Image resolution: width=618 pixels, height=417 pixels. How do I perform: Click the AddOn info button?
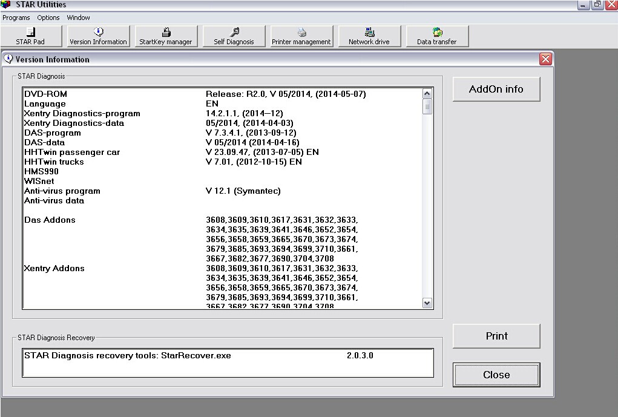coord(496,90)
